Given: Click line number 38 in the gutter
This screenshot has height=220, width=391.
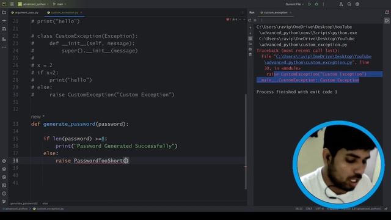Looking at the screenshot, I should (15, 161).
